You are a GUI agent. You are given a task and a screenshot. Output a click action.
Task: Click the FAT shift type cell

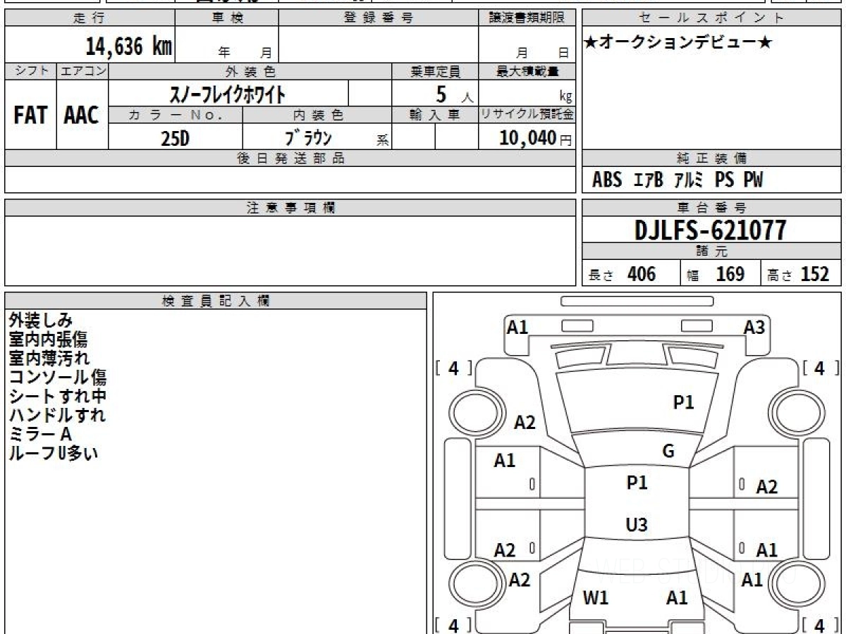pyautogui.click(x=30, y=115)
